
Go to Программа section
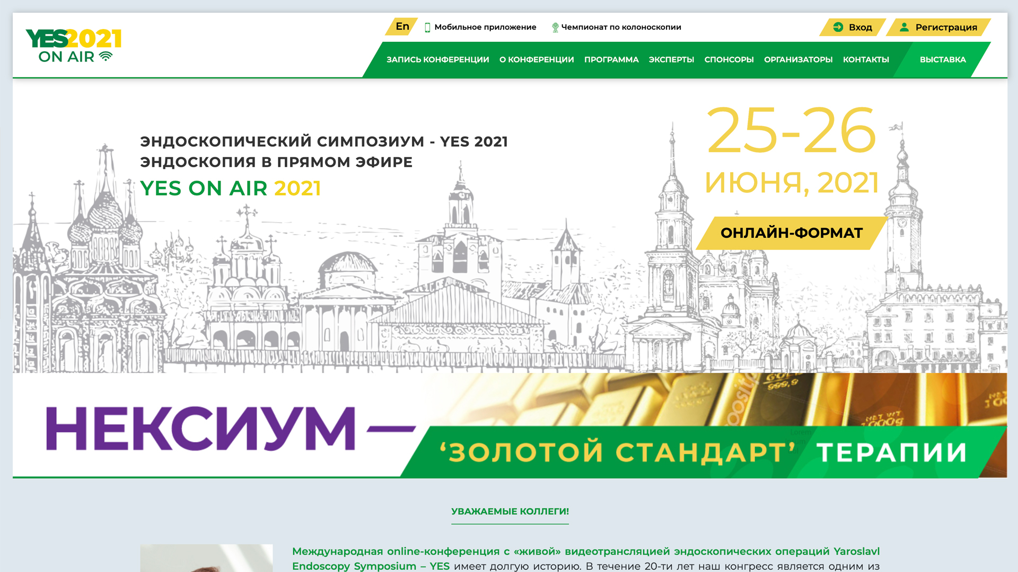(611, 60)
